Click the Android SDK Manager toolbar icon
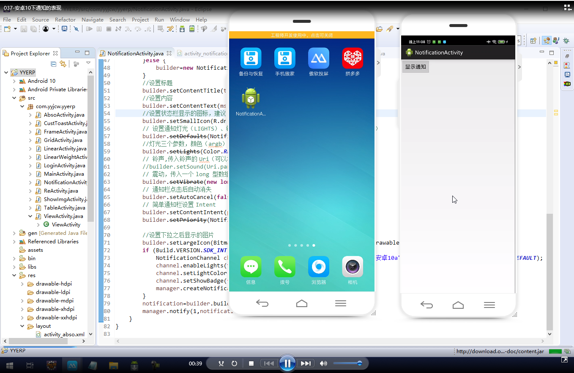Viewport: 574px width, 373px height. pyautogui.click(x=182, y=29)
